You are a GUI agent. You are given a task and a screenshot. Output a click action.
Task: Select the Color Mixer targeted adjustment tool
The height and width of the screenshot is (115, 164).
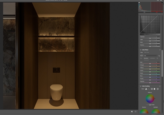coord(159,56)
